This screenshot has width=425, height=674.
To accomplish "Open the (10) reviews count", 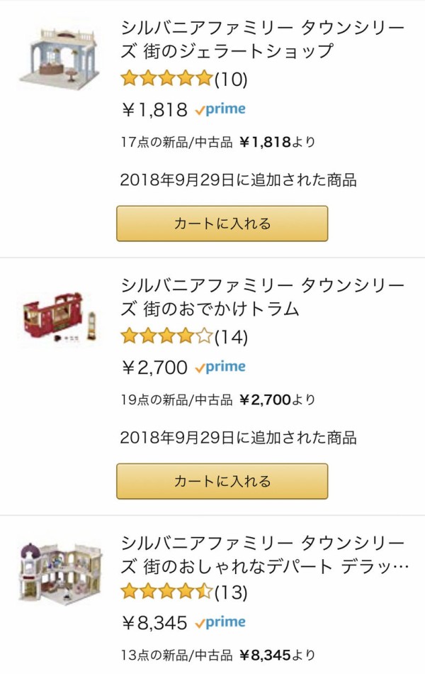I will coord(231,79).
